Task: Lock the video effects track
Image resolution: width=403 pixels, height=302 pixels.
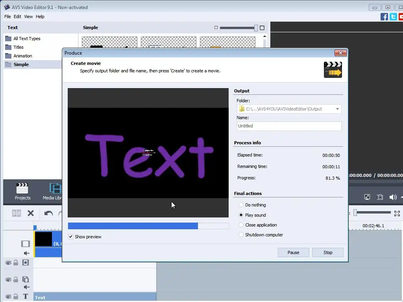Action: pos(16,262)
